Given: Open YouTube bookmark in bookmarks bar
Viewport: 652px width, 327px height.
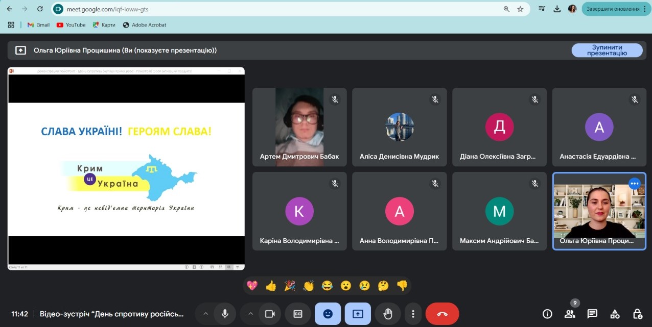Looking at the screenshot, I should point(71,24).
